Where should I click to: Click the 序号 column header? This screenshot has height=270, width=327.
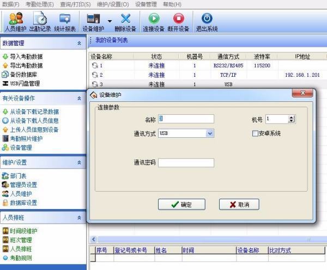click(x=105, y=250)
